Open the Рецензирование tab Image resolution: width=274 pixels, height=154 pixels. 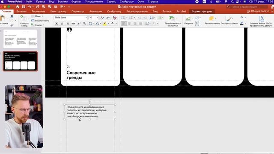[137, 12]
